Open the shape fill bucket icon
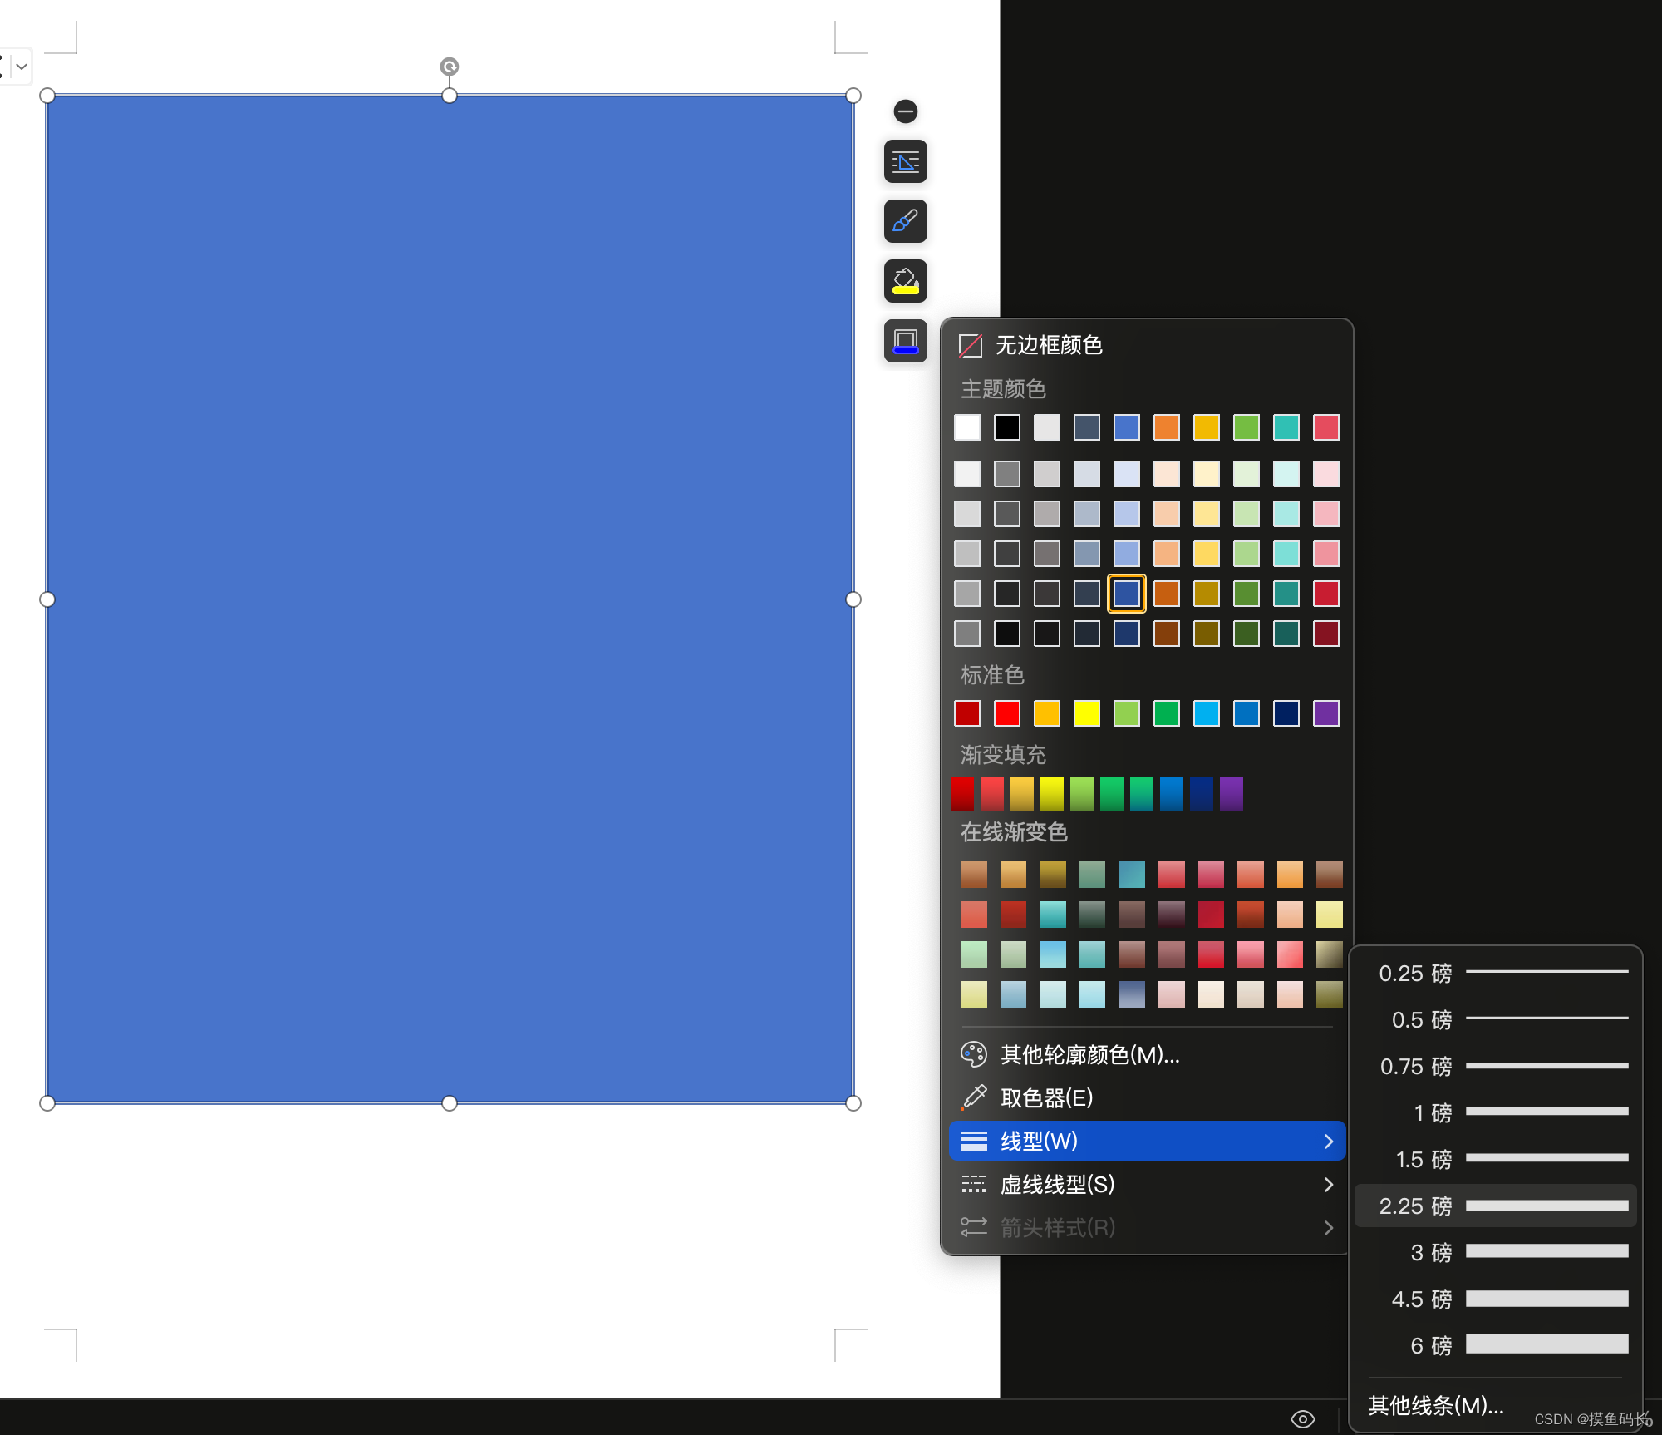The width and height of the screenshot is (1662, 1435). coord(905,281)
